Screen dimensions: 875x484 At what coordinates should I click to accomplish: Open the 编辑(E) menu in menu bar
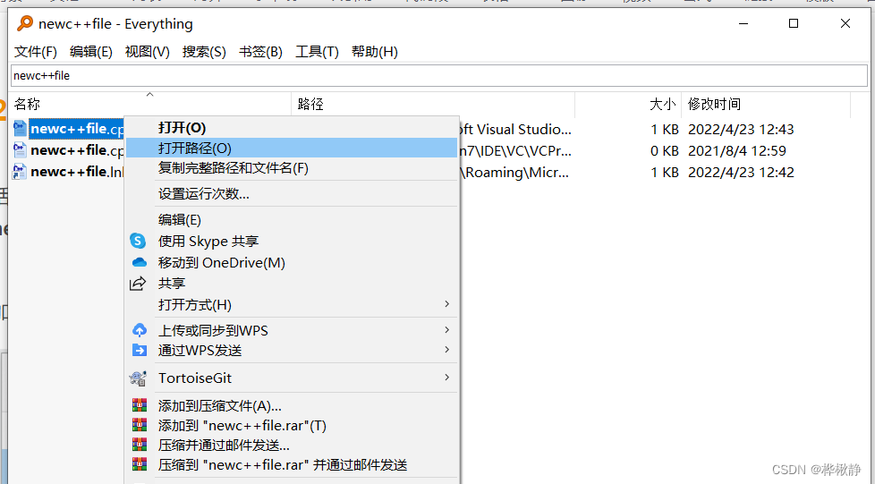(x=91, y=52)
